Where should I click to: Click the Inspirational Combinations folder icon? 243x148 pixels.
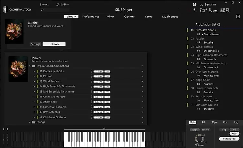pos(33,66)
